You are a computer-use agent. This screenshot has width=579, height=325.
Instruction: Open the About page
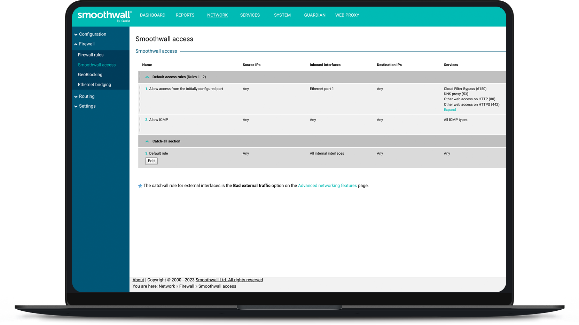pos(138,280)
